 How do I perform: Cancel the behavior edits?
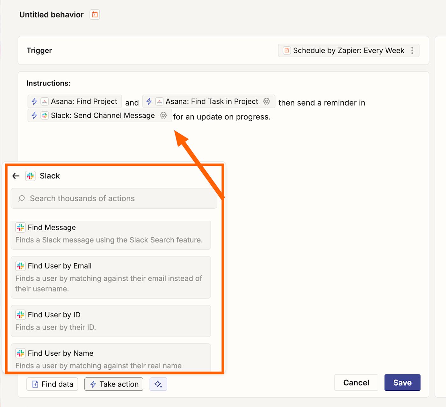click(356, 382)
